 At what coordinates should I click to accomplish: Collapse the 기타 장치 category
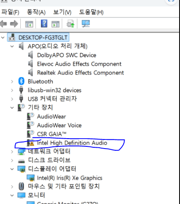(12, 108)
